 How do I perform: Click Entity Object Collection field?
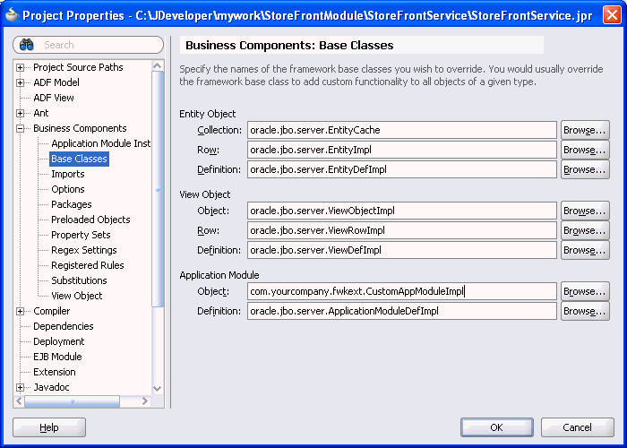pyautogui.click(x=402, y=130)
